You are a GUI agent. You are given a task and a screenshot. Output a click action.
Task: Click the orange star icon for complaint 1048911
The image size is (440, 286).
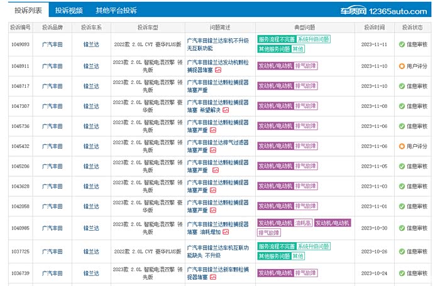coord(402,66)
